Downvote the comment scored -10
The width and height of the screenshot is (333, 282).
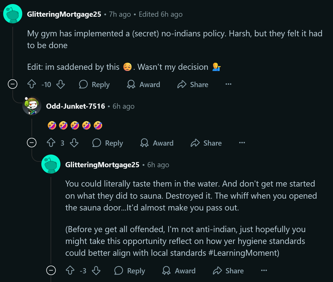pos(60,84)
